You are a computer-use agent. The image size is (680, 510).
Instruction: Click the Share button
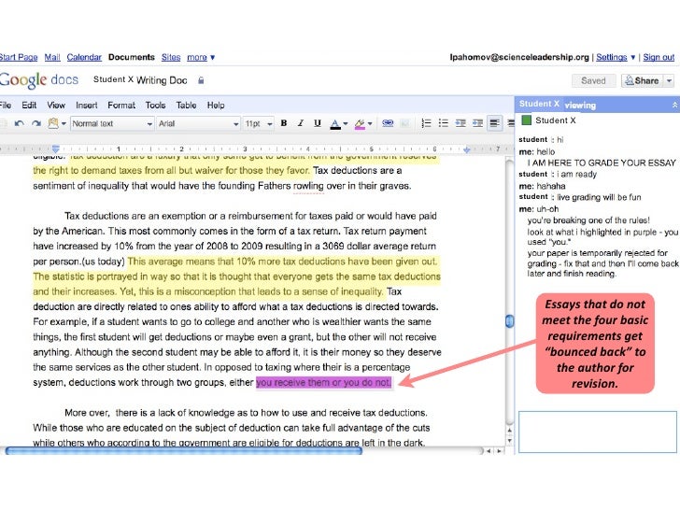pos(643,80)
